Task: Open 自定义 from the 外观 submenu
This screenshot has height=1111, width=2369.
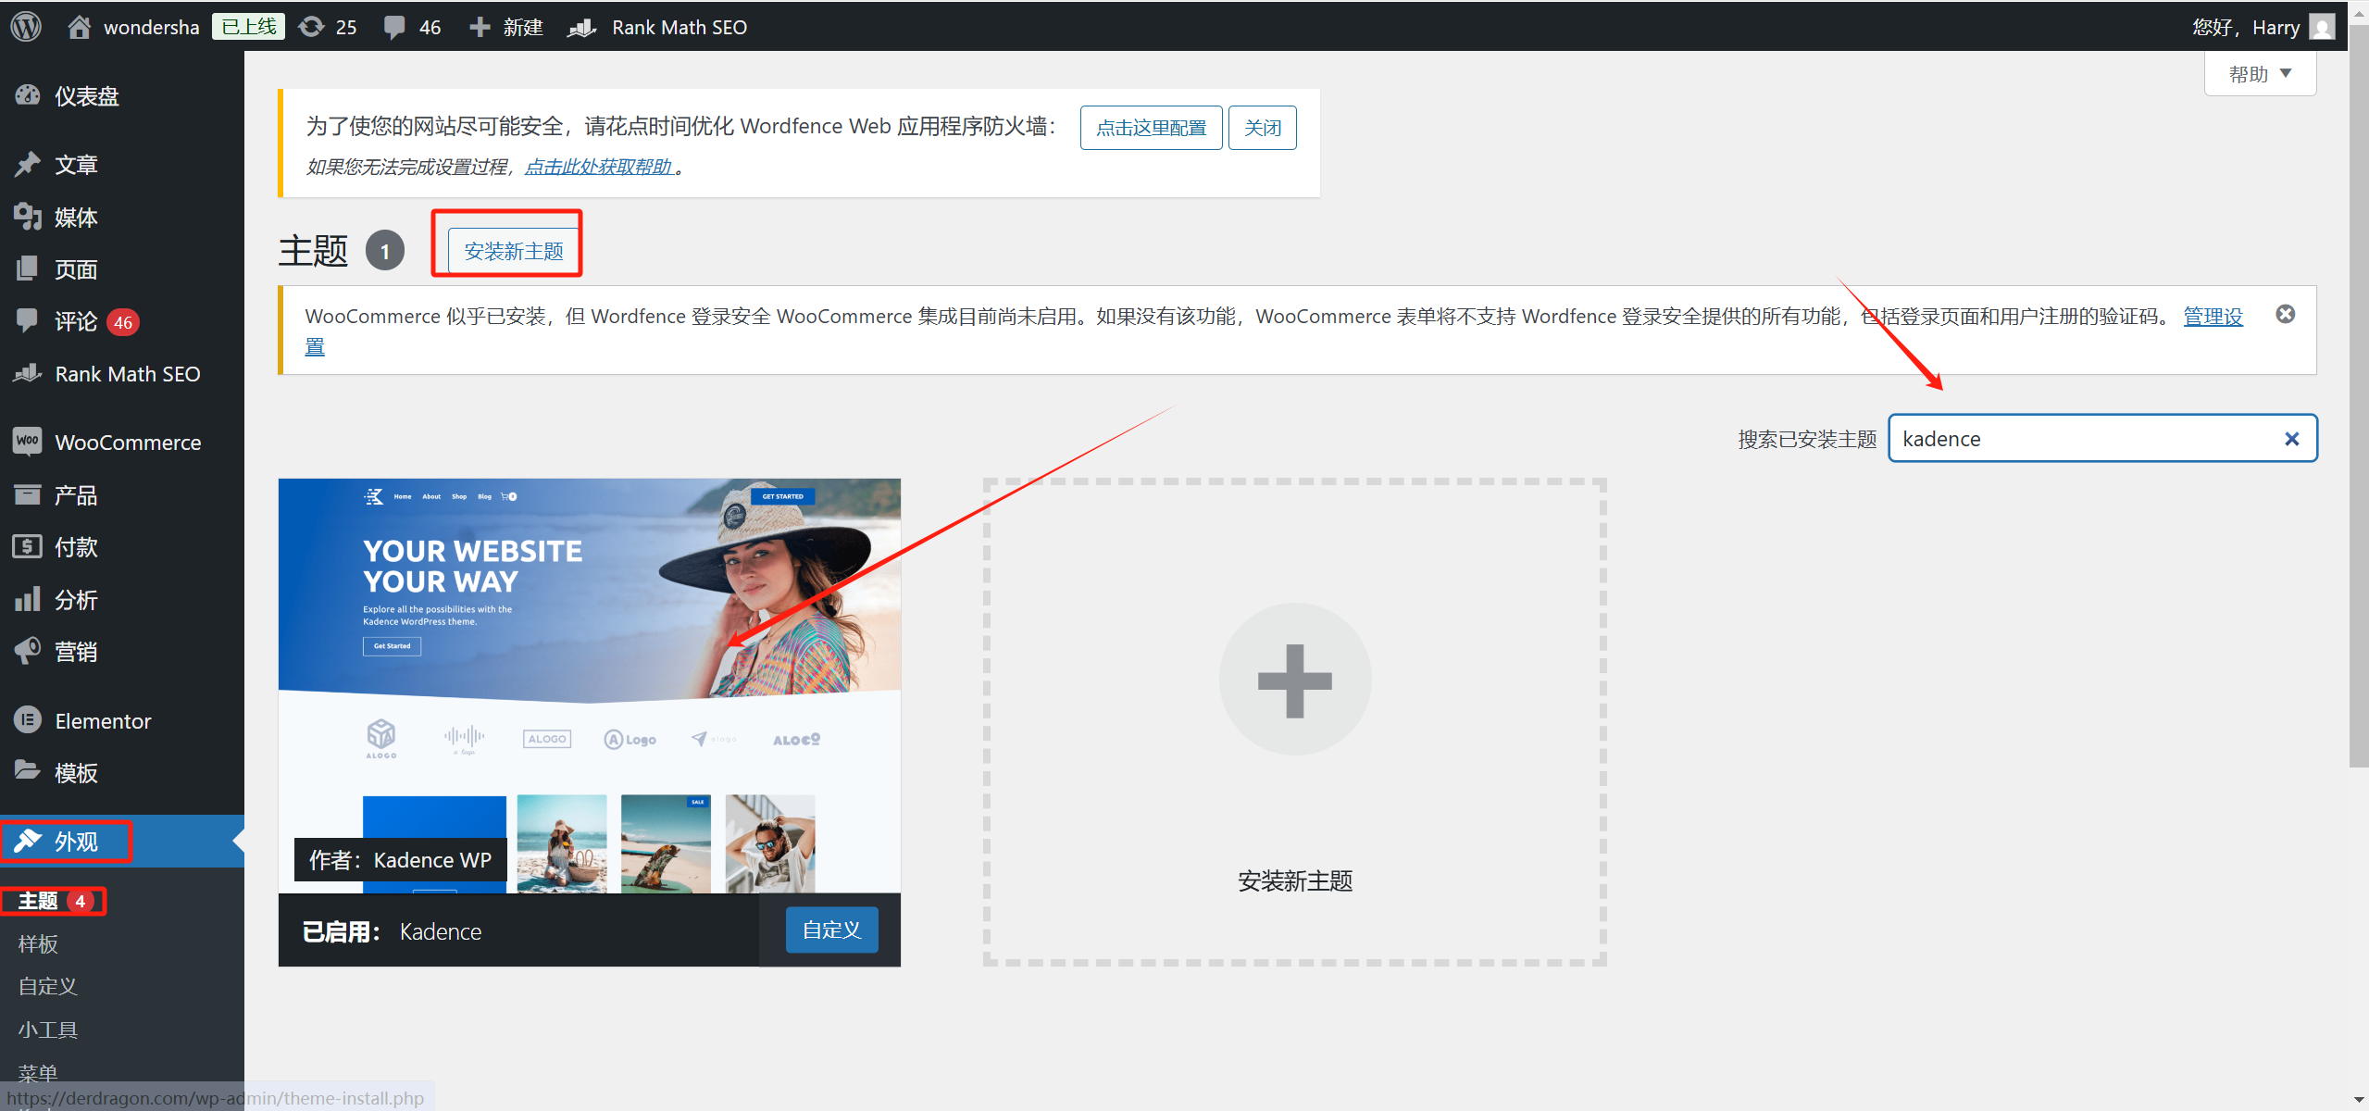Action: click(x=46, y=985)
